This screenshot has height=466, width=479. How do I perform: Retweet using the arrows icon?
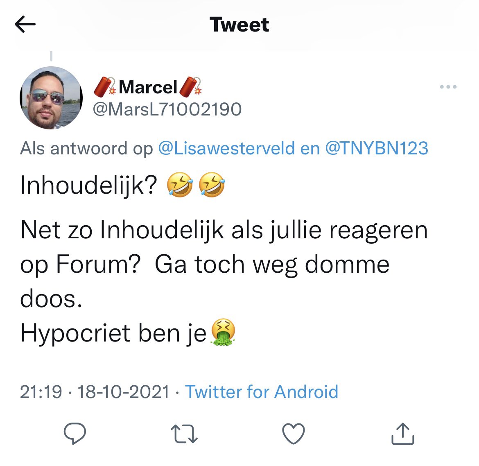click(x=184, y=434)
